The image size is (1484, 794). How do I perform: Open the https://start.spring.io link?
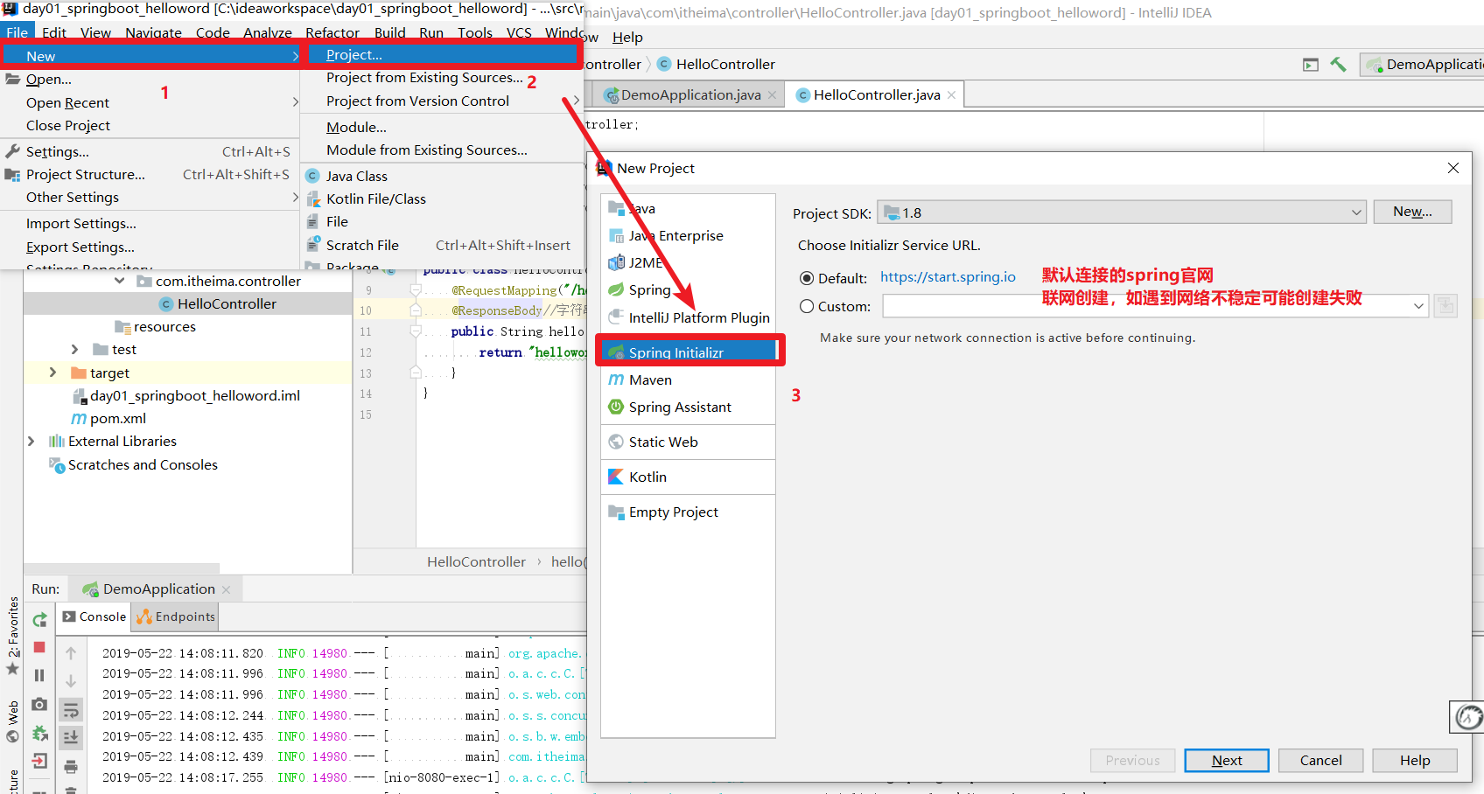tap(948, 277)
